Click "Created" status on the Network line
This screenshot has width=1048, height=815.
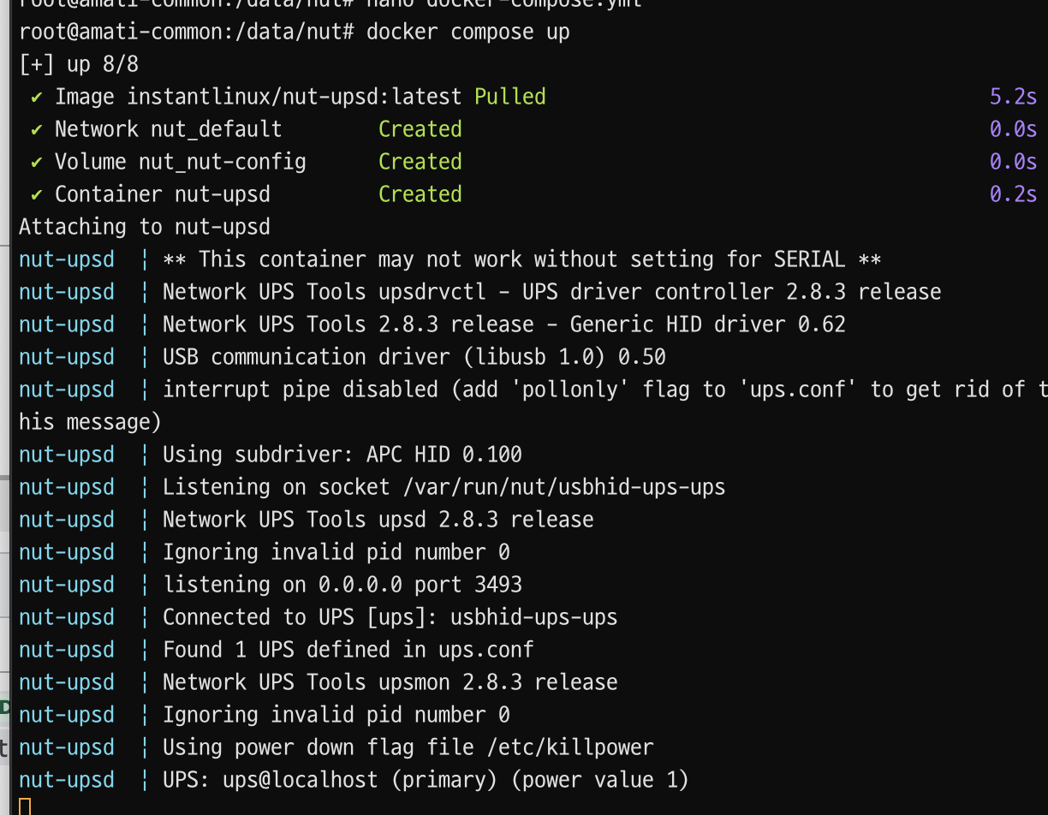pyautogui.click(x=420, y=129)
